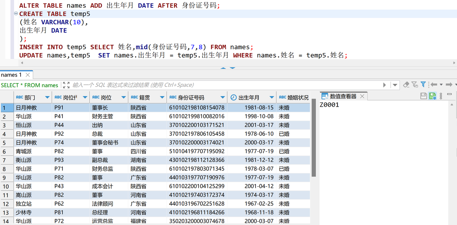Open dropdown beside the back history arrow
This screenshot has width=457, height=225.
(x=441, y=85)
